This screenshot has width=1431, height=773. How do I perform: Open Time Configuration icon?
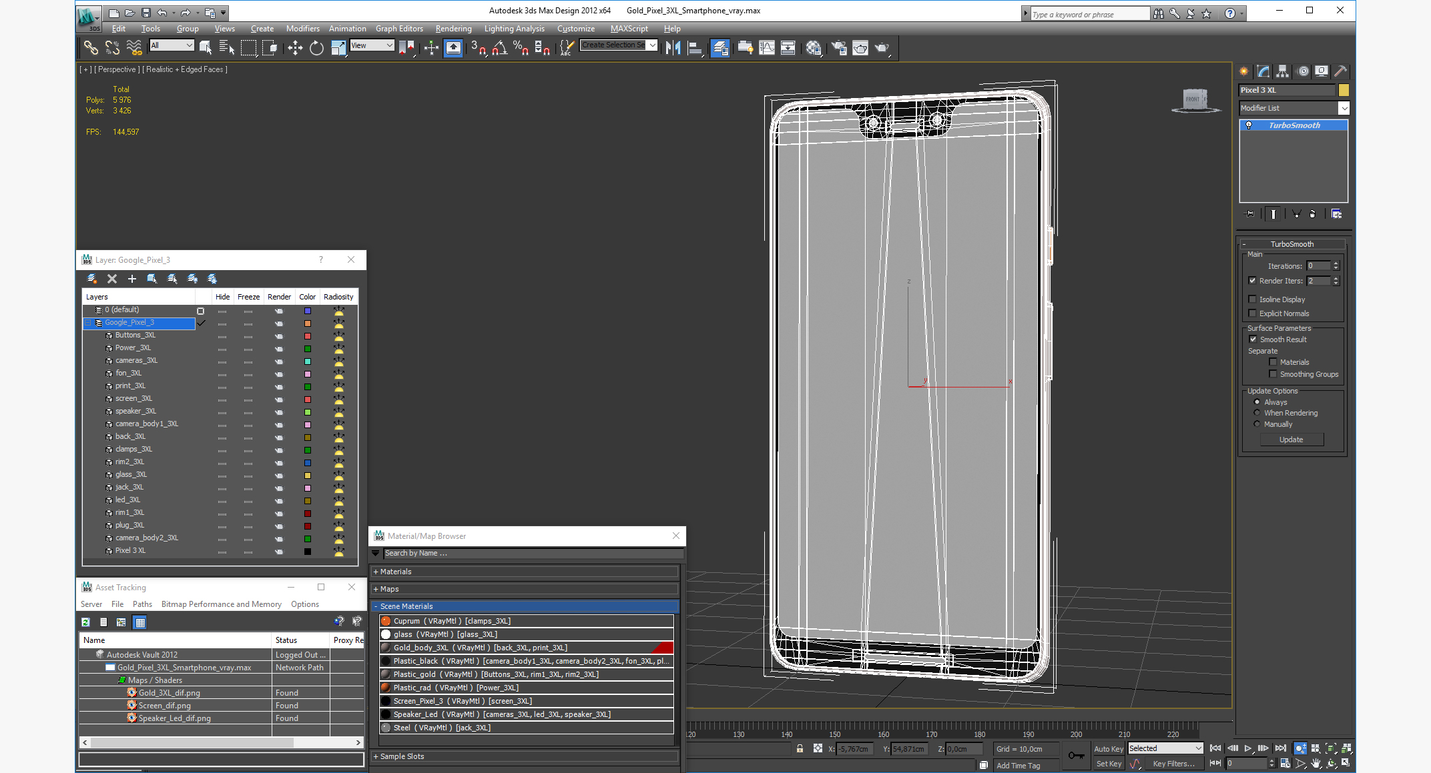1285,763
